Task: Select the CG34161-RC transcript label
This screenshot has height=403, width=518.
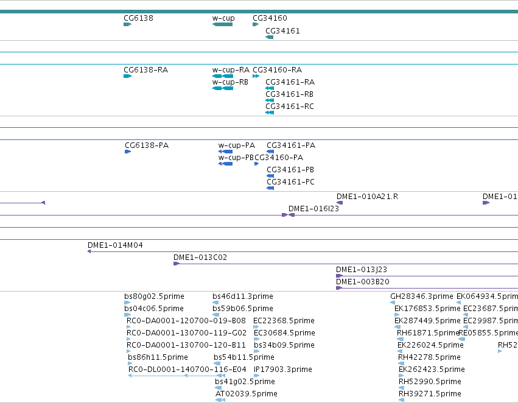Action: tap(290, 107)
